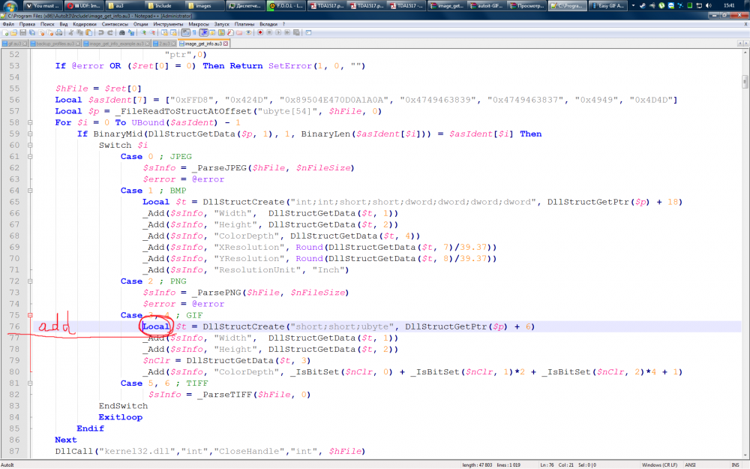The image size is (750, 469).
Task: Start macro recording with the red dot
Action: tap(260, 32)
